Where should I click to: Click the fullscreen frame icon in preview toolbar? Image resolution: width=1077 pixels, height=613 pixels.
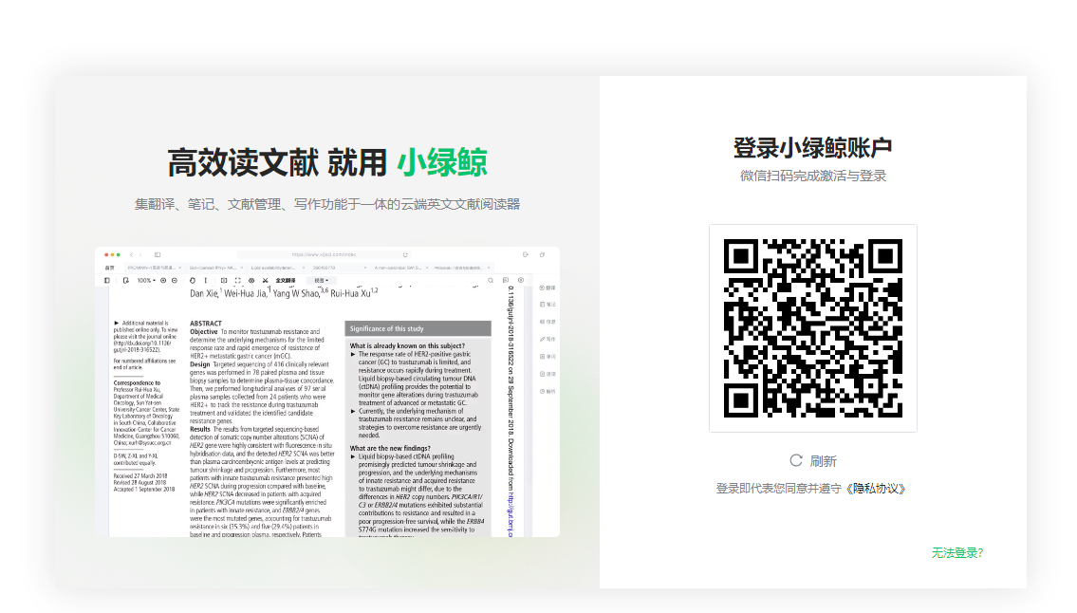[x=237, y=280]
